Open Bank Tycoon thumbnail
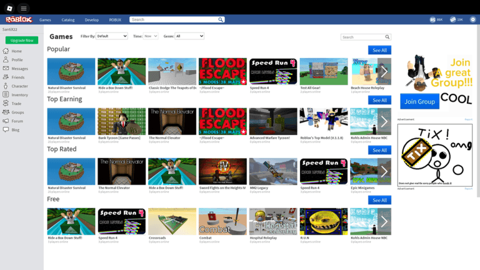This screenshot has height=270, width=480. [121, 121]
